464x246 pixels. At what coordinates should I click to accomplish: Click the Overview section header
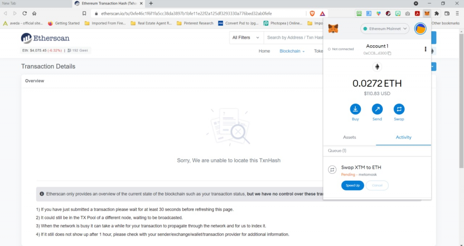34,81
